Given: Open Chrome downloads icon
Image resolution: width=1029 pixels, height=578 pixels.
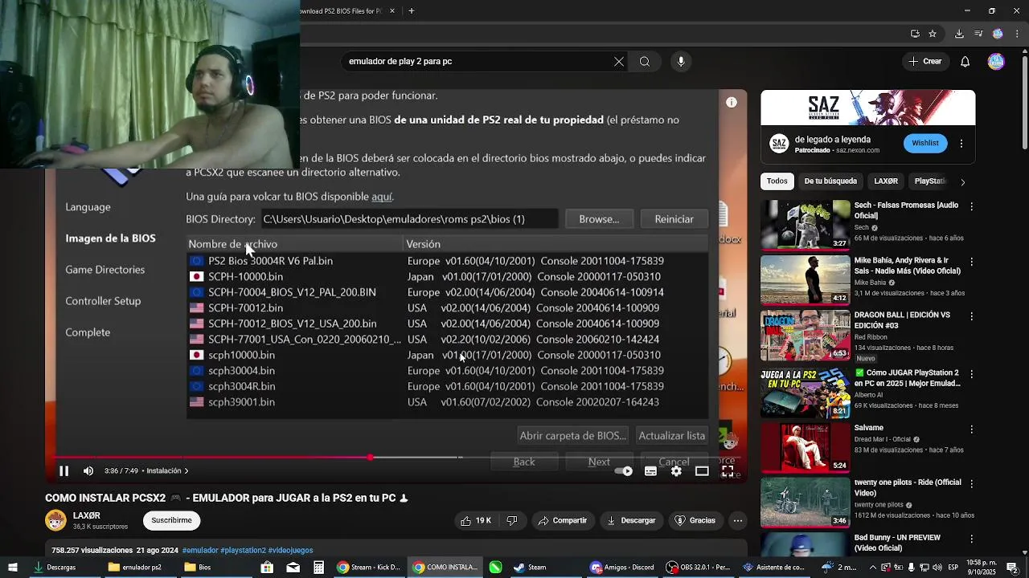Looking at the screenshot, I should pos(959,34).
